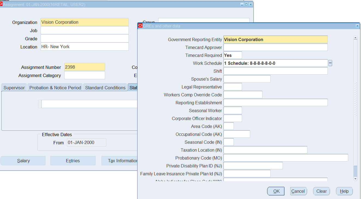The height and width of the screenshot is (199, 361).
Task: Click the Entries button
Action: pyautogui.click(x=73, y=161)
